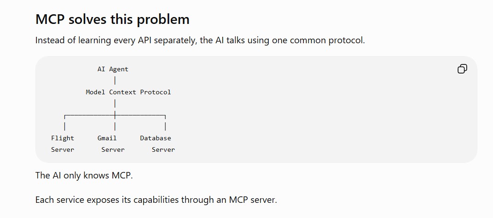Click the "The AI only knows MCP." line
The height and width of the screenshot is (218, 493).
click(x=84, y=175)
